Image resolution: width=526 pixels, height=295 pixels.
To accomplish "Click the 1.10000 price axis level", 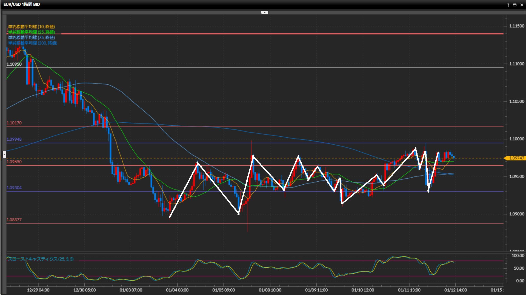I will [x=516, y=139].
